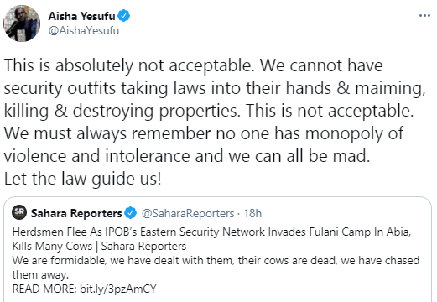Viewport: 437px width, 302px height.
Task: Open the @AishaYesufu handle link
Action: click(84, 30)
